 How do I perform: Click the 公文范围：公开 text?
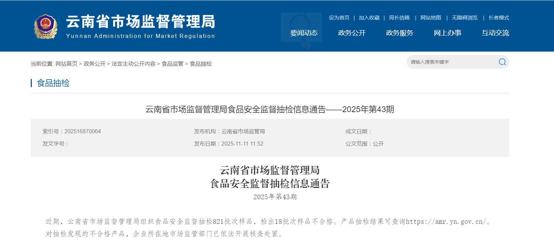click(364, 144)
